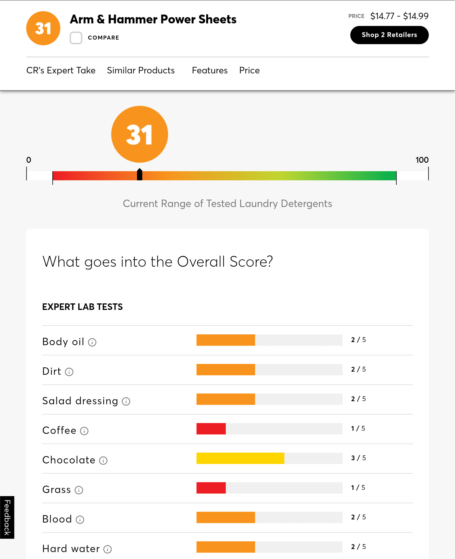Jump to Similar Products section

(x=141, y=70)
